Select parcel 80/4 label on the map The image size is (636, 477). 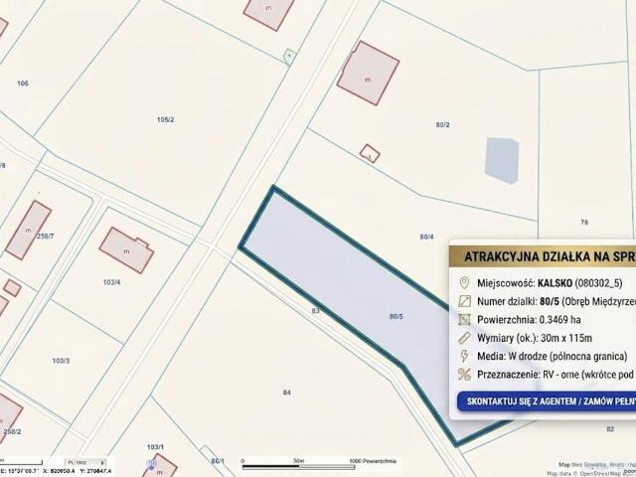pos(426,237)
